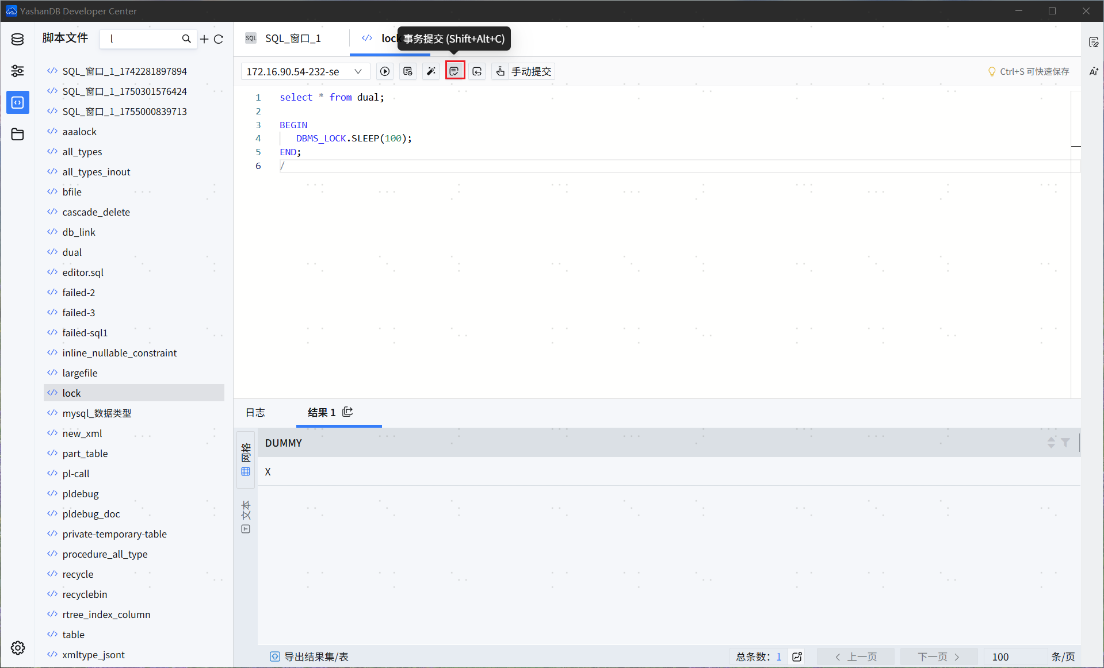Click the add new script plus icon
Viewport: 1104px width, 668px height.
[204, 39]
